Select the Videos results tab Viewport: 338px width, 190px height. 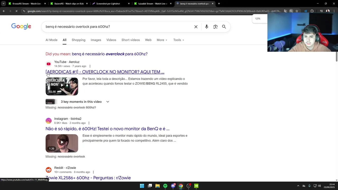(111, 40)
